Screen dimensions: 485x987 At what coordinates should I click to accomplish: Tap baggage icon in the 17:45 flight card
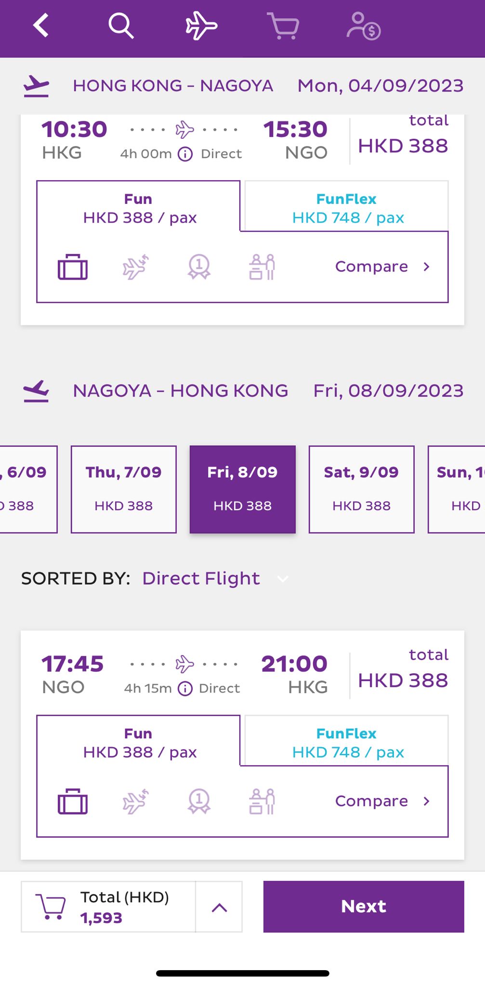(x=73, y=801)
